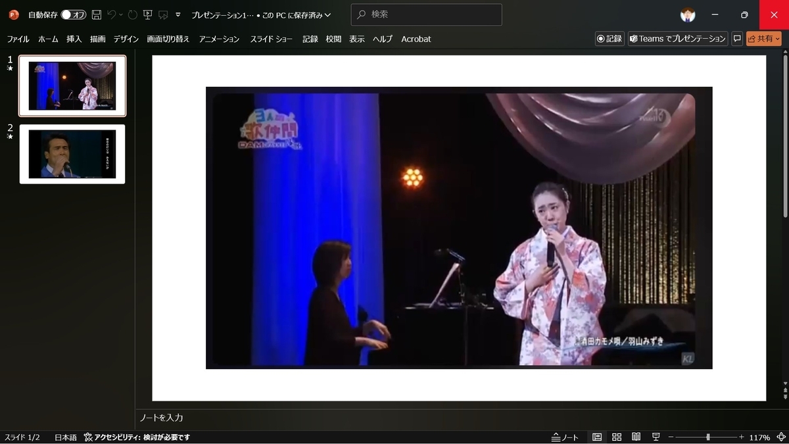
Task: Start slideshow from beginning via toolbar icon
Action: pos(148,14)
